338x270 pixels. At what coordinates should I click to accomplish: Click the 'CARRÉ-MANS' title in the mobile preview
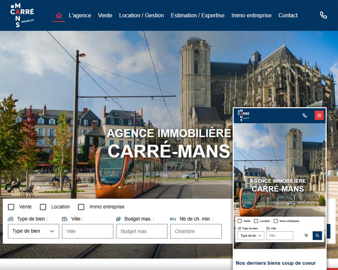277,189
